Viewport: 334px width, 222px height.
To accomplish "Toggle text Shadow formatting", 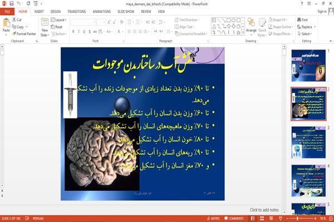I will [x=90, y=32].
